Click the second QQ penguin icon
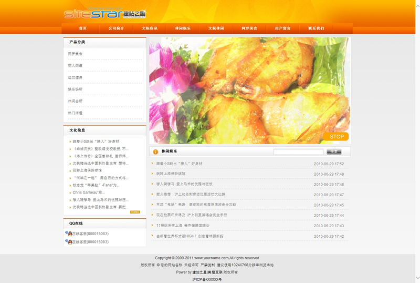Screen dimensions: 420x283 68,242
